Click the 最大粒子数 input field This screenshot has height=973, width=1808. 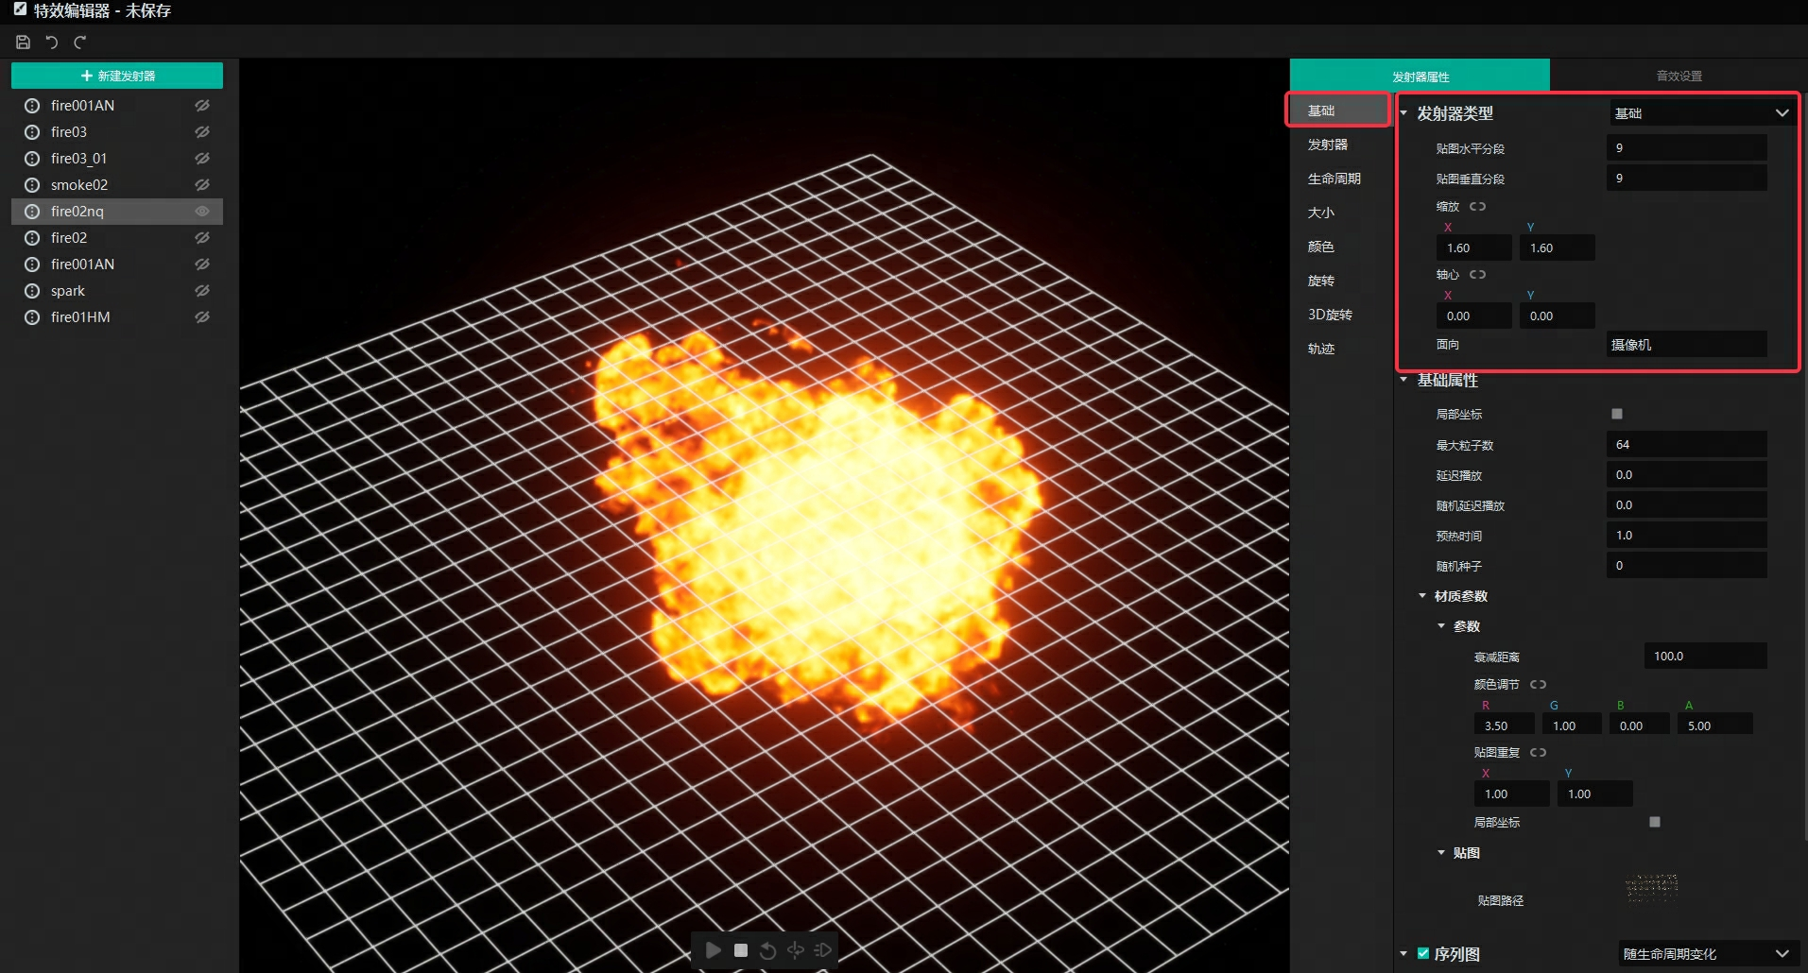point(1685,444)
